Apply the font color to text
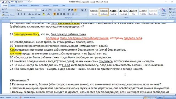The height and width of the screenshot is (99, 176). click(48, 14)
